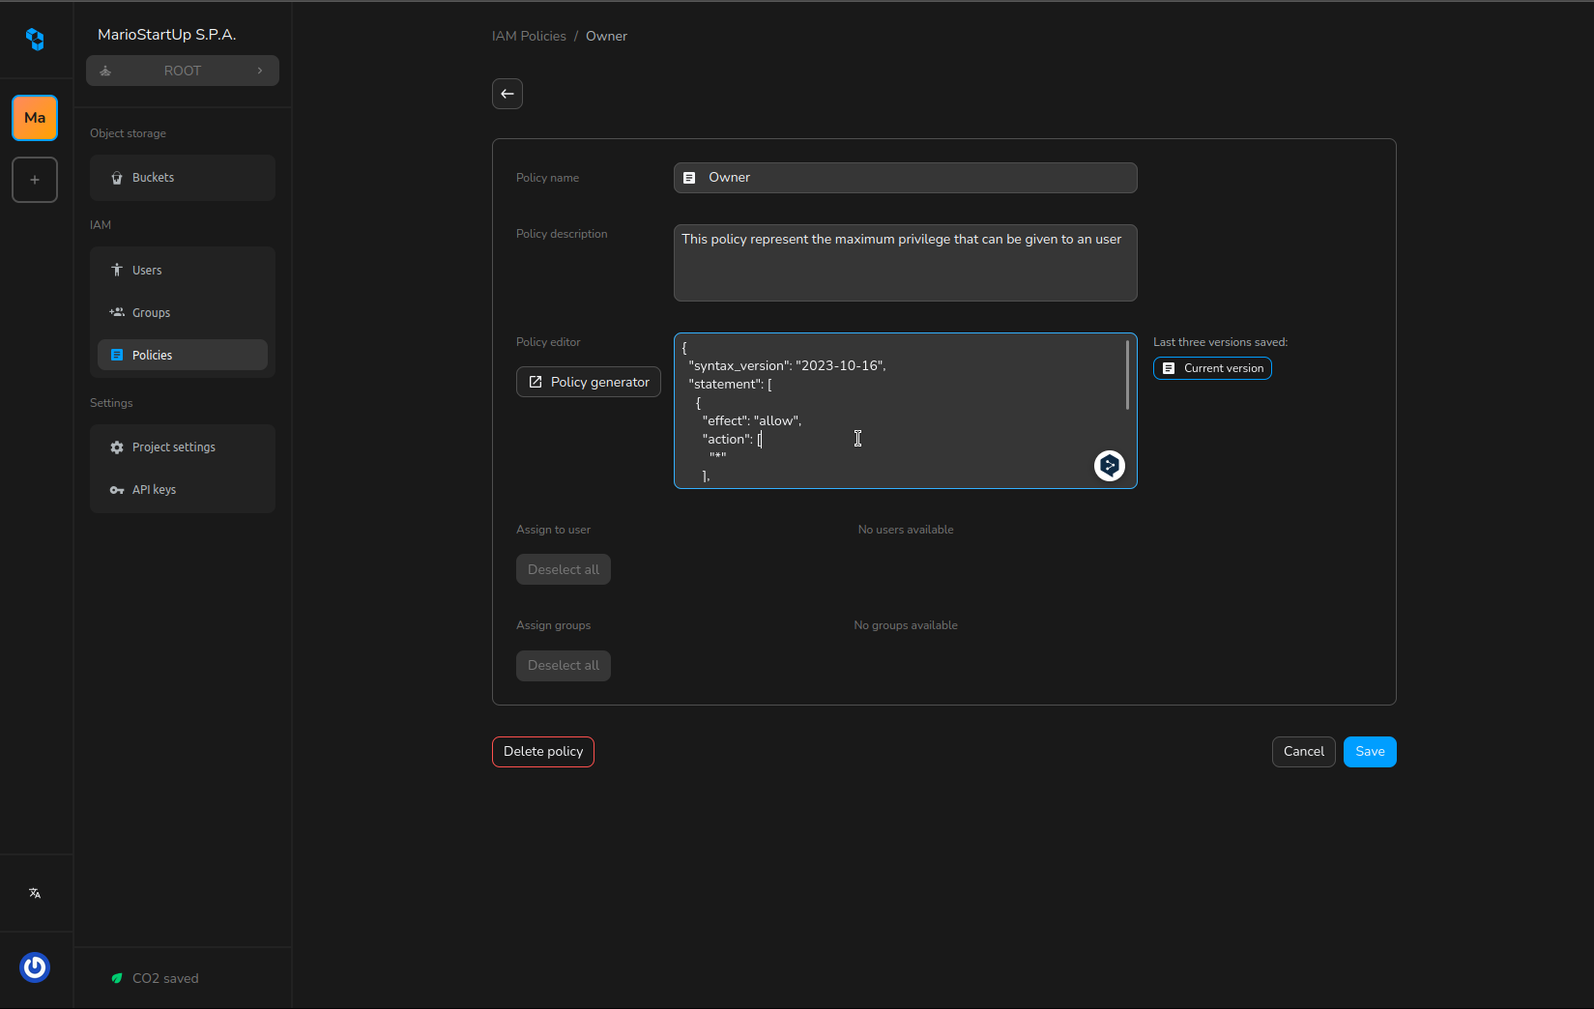Click the IAM Policies breadcrumb link
1594x1009 pixels.
point(529,36)
